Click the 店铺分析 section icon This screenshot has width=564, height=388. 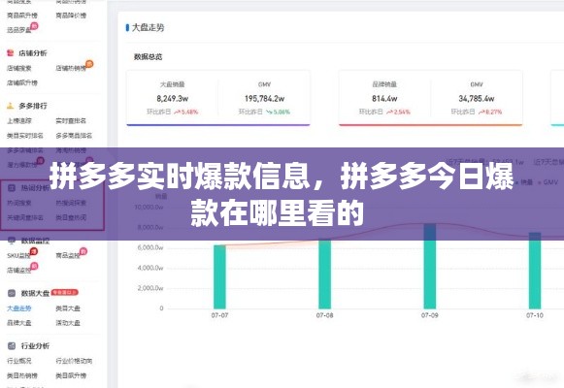pos(11,53)
